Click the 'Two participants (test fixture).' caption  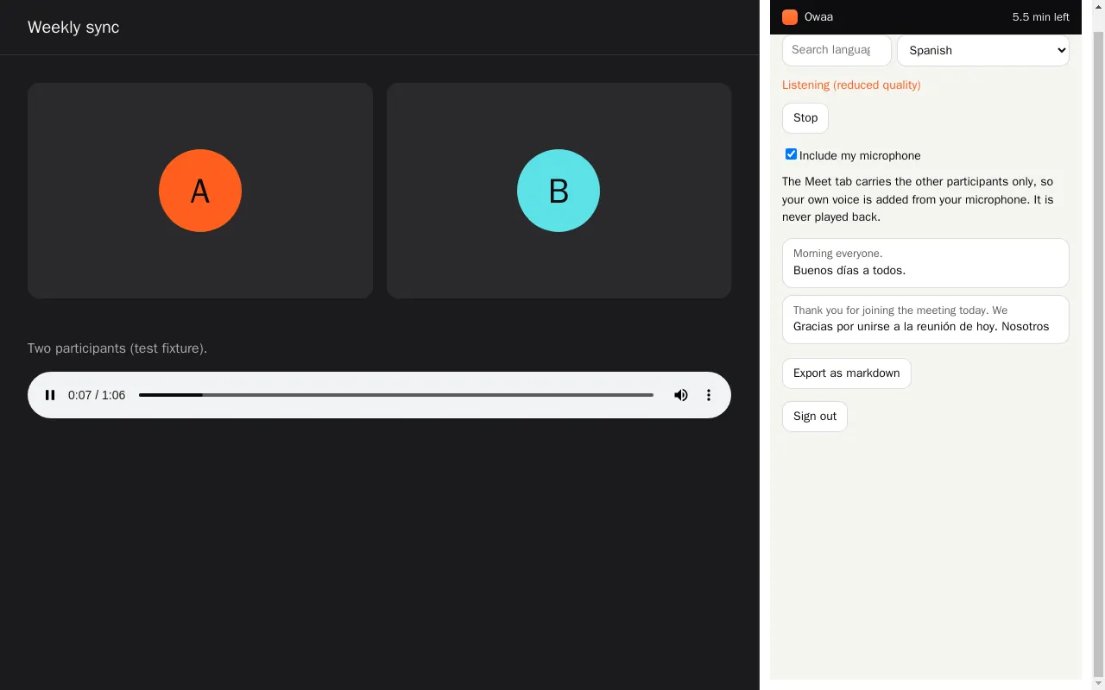coord(117,348)
